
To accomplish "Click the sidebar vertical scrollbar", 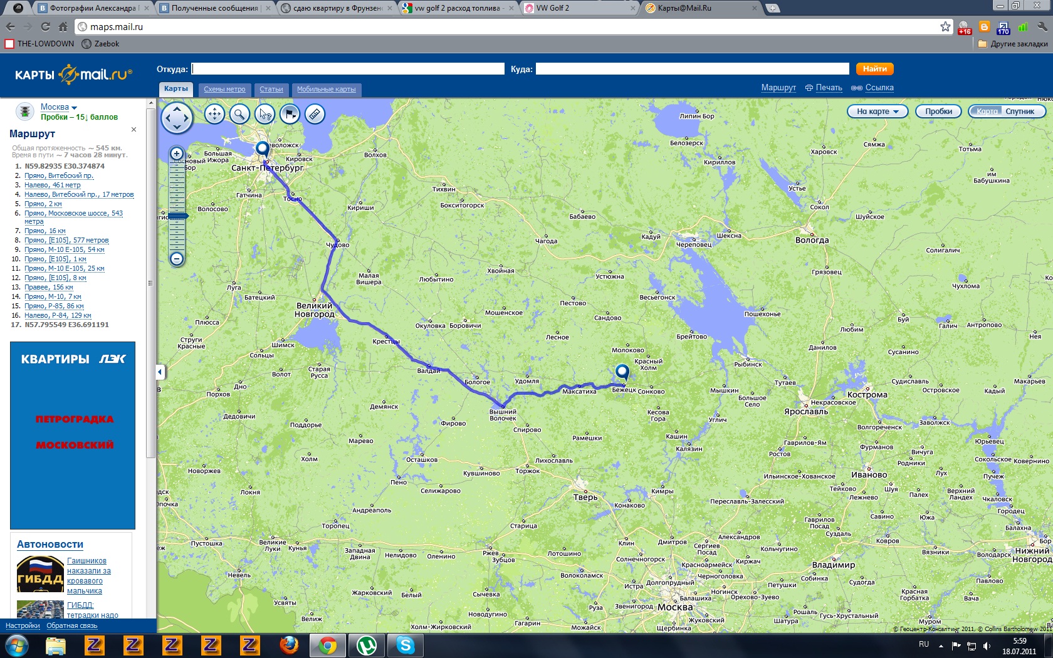I will (x=150, y=283).
